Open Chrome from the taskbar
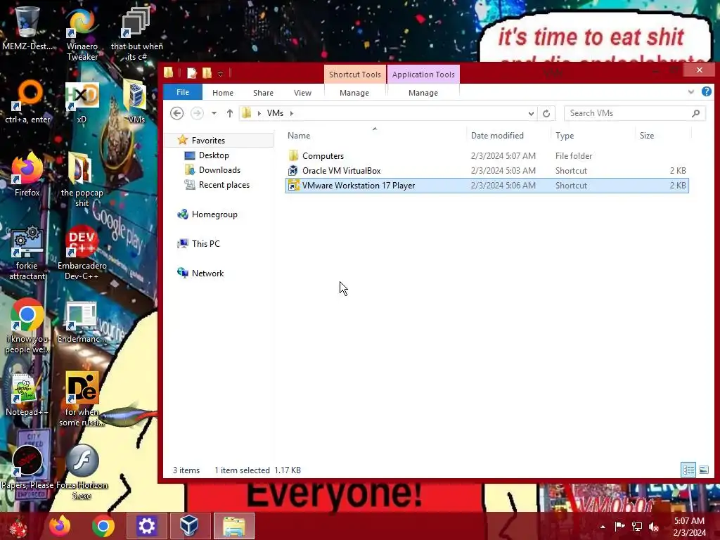The width and height of the screenshot is (720, 540). tap(103, 526)
